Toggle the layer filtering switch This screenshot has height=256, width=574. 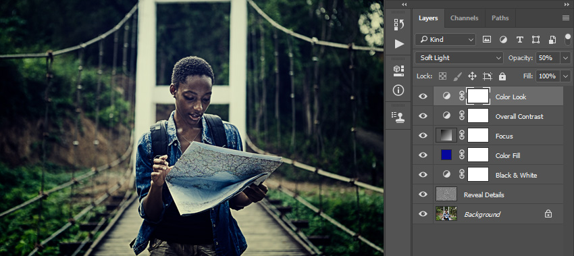click(568, 39)
